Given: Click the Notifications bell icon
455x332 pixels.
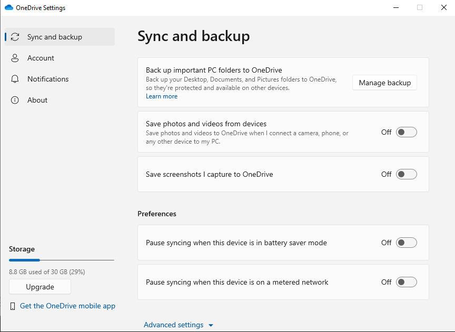Looking at the screenshot, I should click(x=15, y=79).
